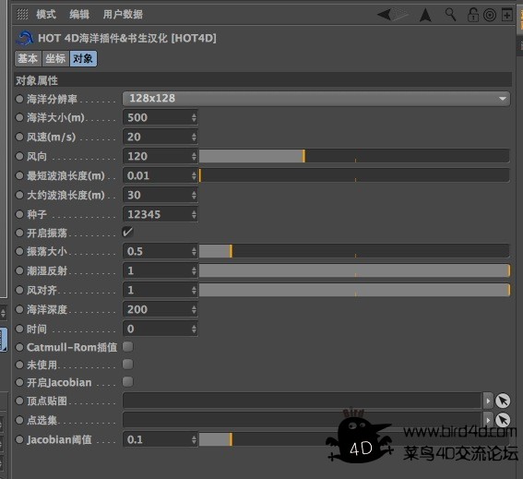
Task: Click the 种子 12345 field
Action: point(157,214)
